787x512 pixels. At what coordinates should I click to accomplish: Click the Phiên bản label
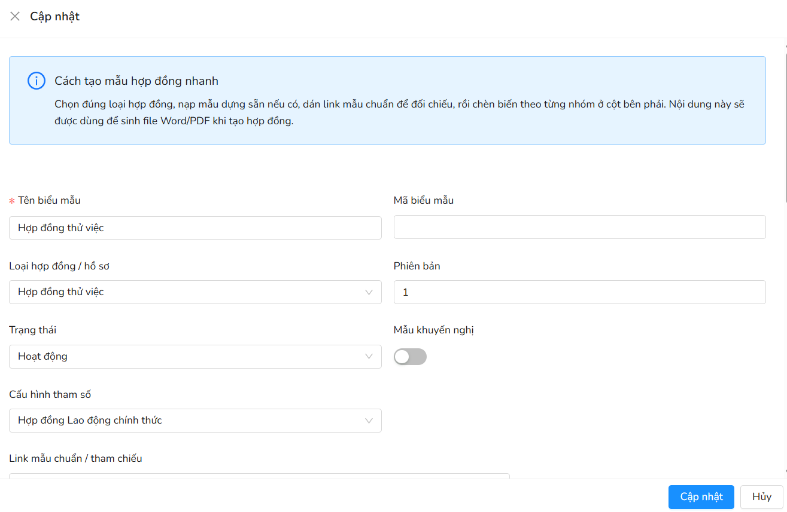coord(417,266)
